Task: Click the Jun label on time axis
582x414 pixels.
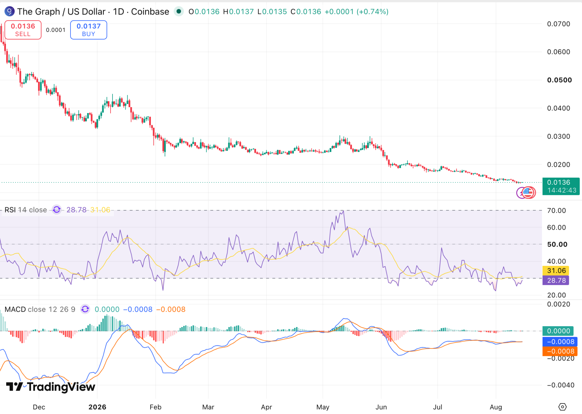Action: 381,407
